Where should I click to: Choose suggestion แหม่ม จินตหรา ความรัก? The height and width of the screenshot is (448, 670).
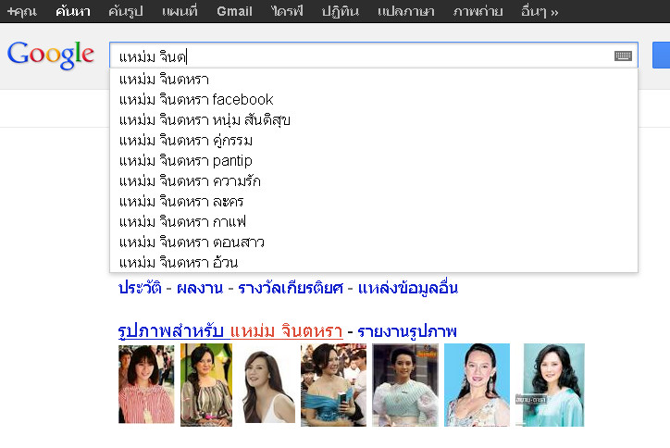pos(374,181)
